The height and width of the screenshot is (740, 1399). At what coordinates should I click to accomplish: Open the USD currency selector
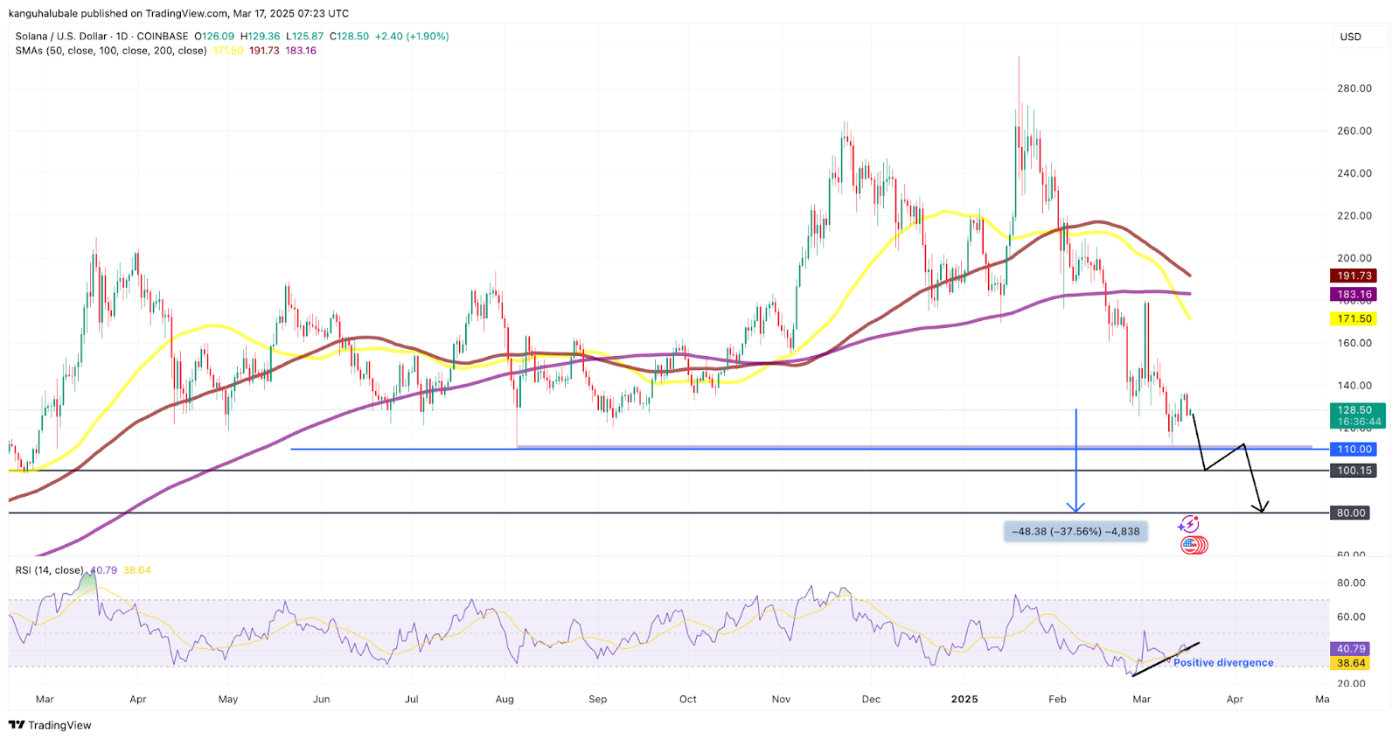pyautogui.click(x=1351, y=37)
